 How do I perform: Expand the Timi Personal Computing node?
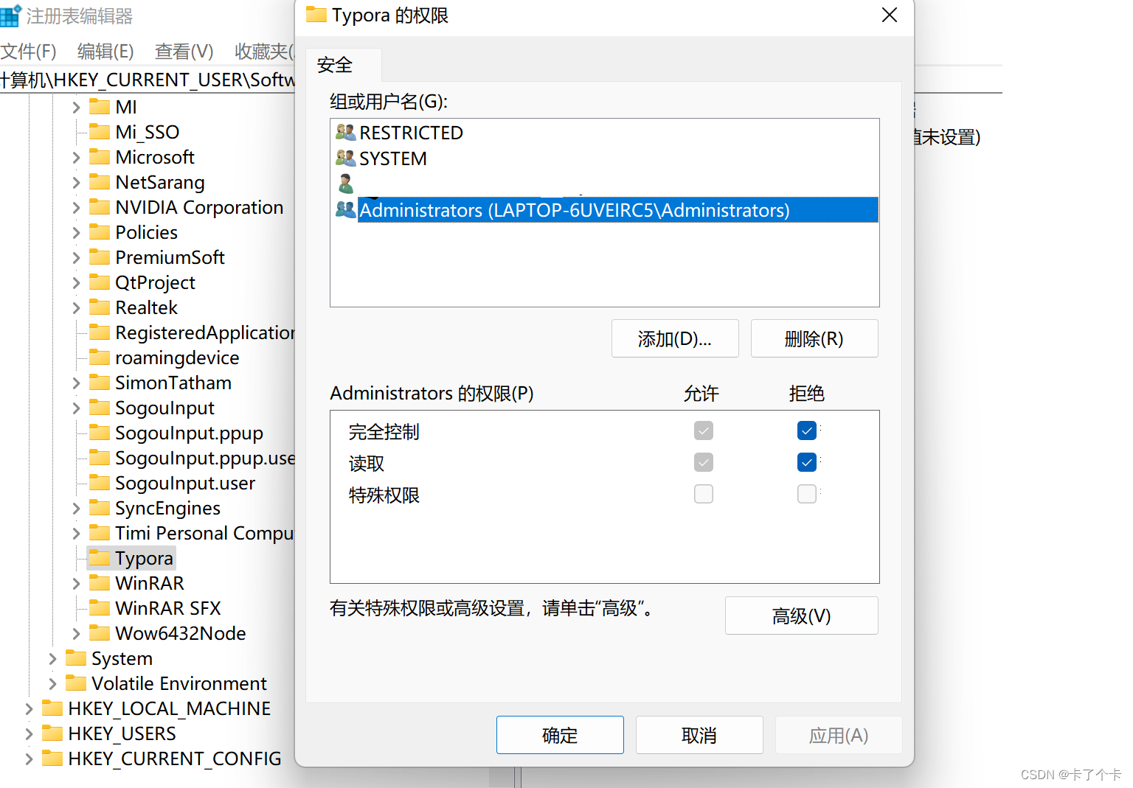point(76,533)
